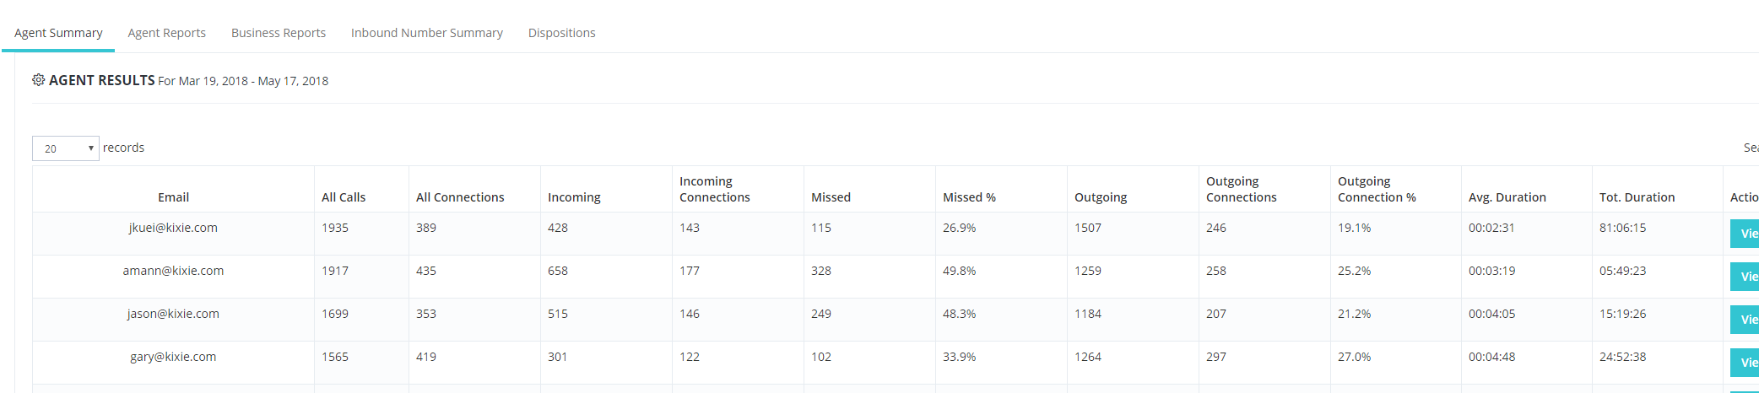Click email cell amann@kixie.com
The image size is (1759, 393).
[173, 271]
